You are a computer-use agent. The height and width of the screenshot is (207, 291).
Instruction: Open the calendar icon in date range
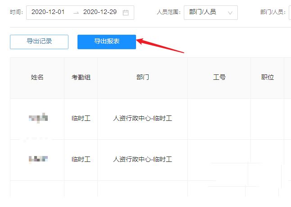coord(126,13)
